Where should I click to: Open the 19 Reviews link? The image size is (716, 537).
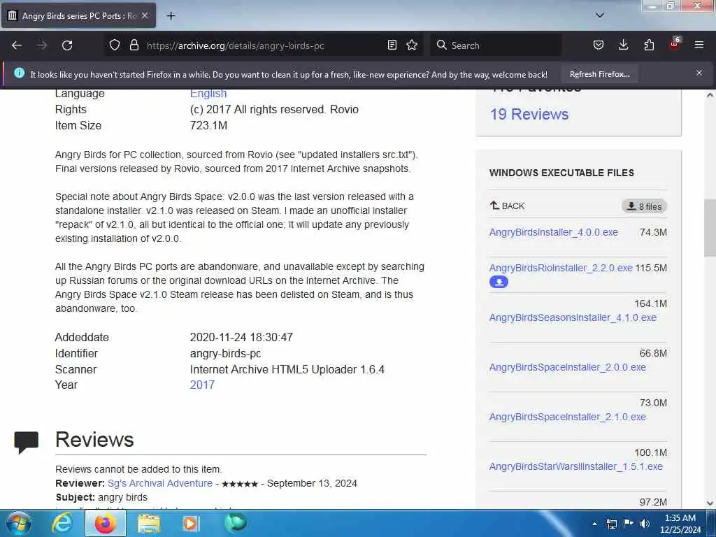[x=529, y=114]
